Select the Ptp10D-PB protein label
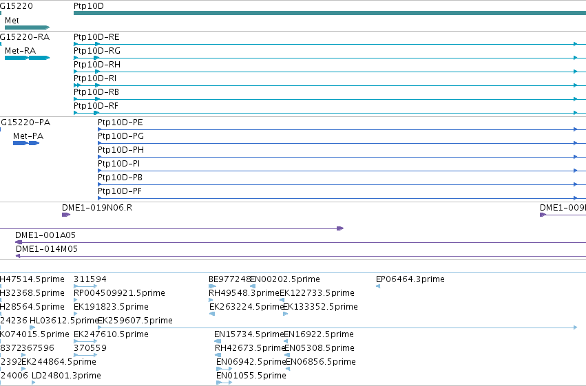 [120, 178]
